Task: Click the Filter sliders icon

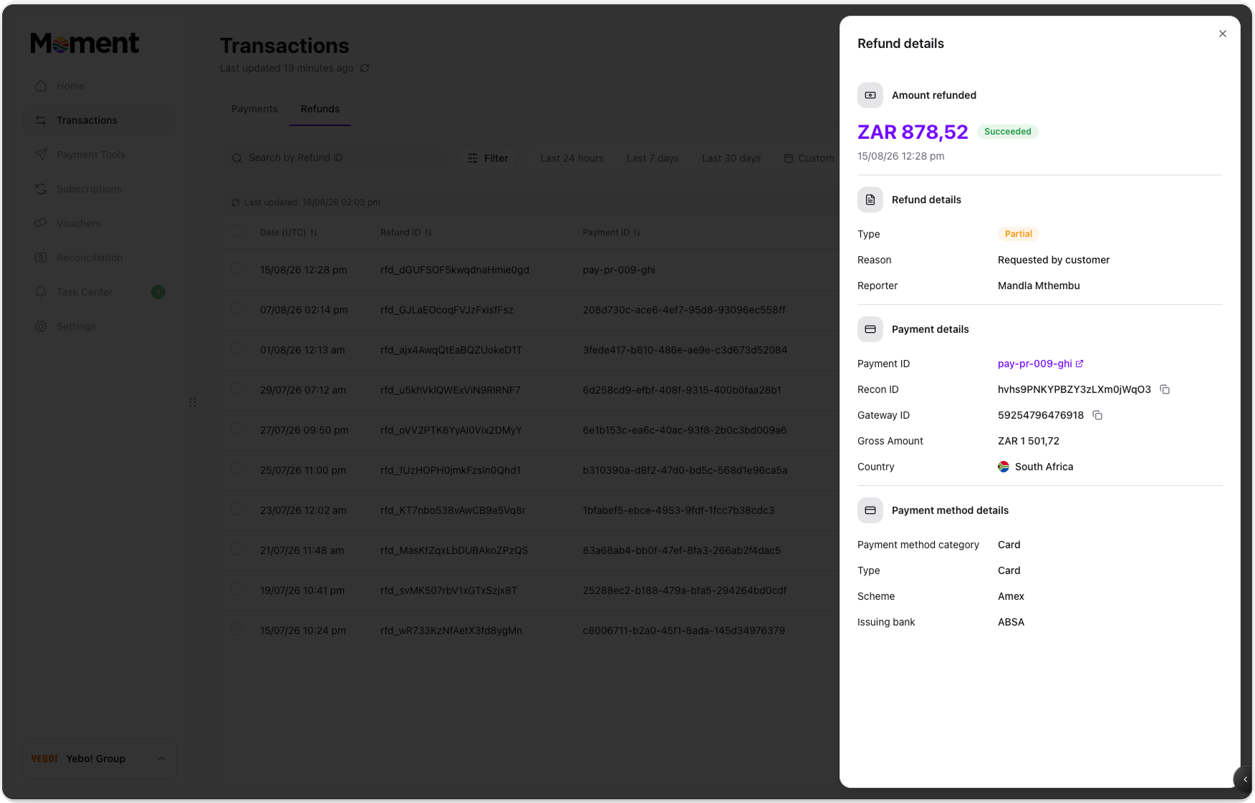Action: click(x=473, y=158)
